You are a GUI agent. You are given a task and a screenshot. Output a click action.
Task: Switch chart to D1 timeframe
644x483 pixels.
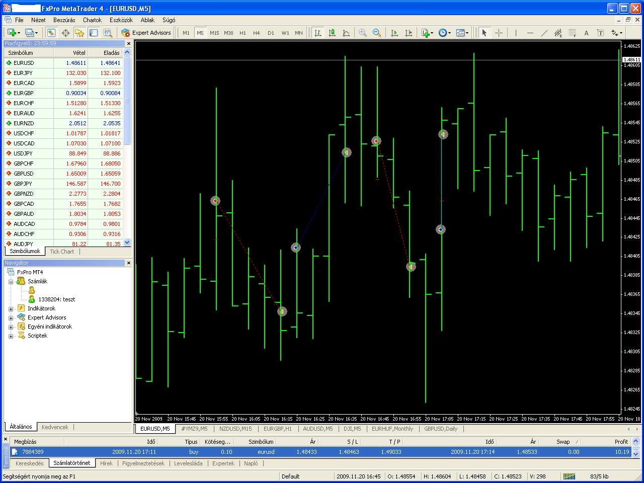click(x=271, y=33)
